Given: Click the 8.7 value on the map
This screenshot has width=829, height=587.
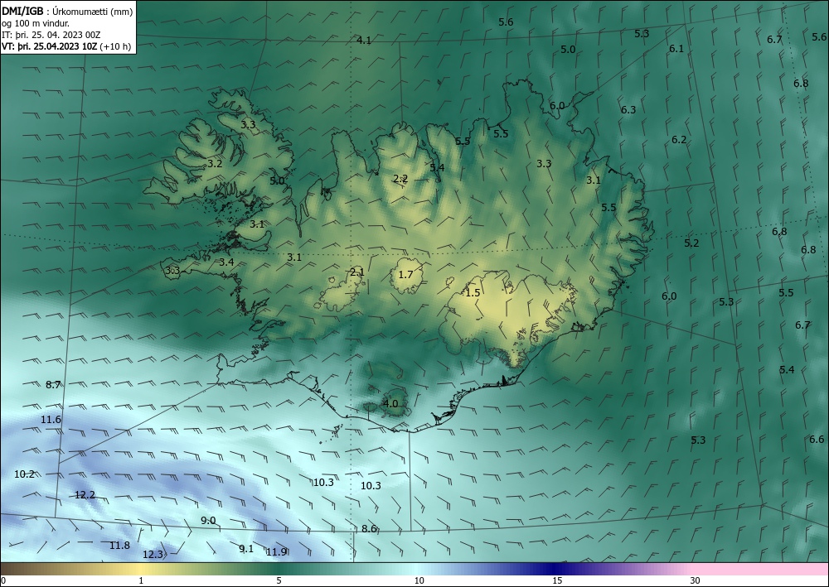Looking at the screenshot, I should tap(53, 385).
